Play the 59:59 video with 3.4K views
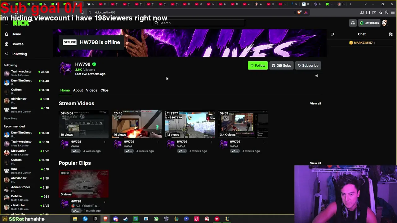The image size is (397, 223). tap(243, 124)
